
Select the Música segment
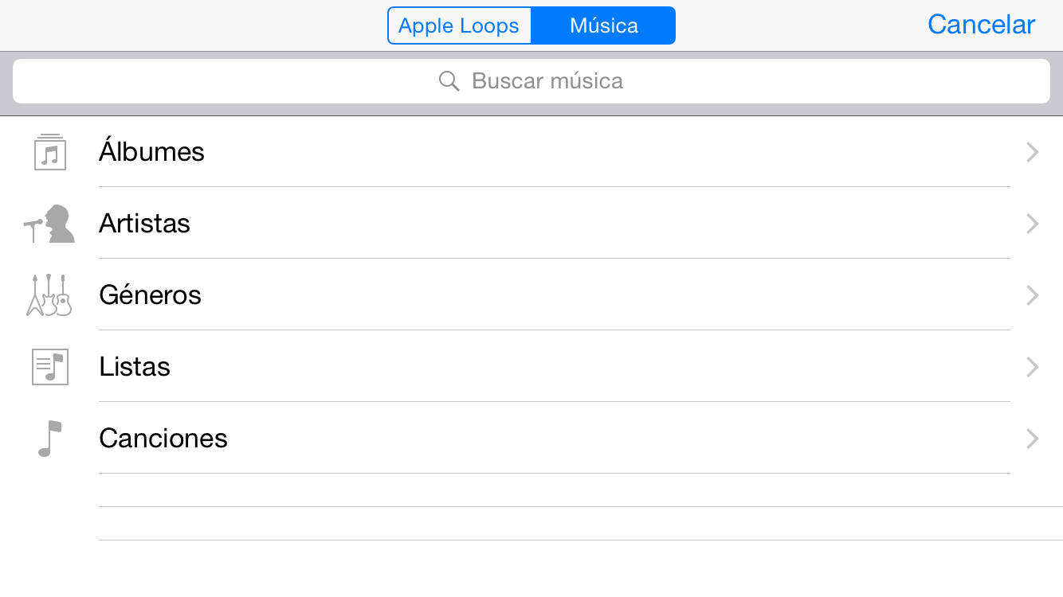[603, 25]
